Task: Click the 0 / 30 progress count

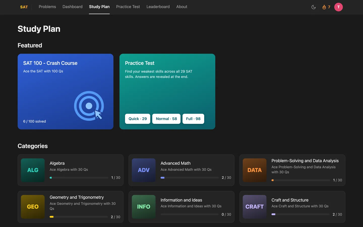Action: click(x=226, y=214)
